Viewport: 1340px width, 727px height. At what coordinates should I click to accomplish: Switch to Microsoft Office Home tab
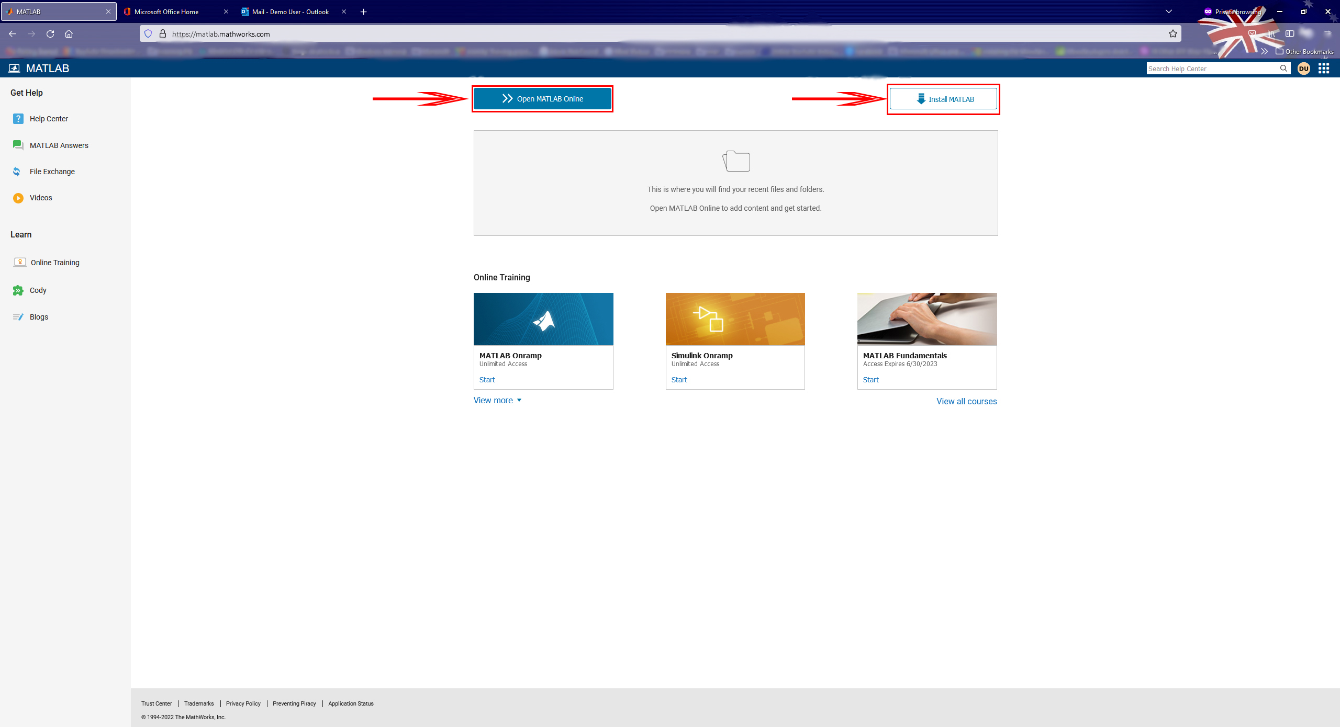[166, 12]
